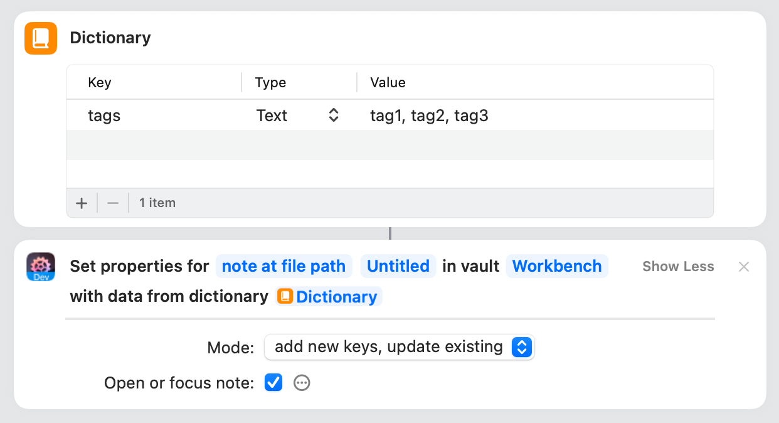Click the Show Less button

pyautogui.click(x=678, y=267)
